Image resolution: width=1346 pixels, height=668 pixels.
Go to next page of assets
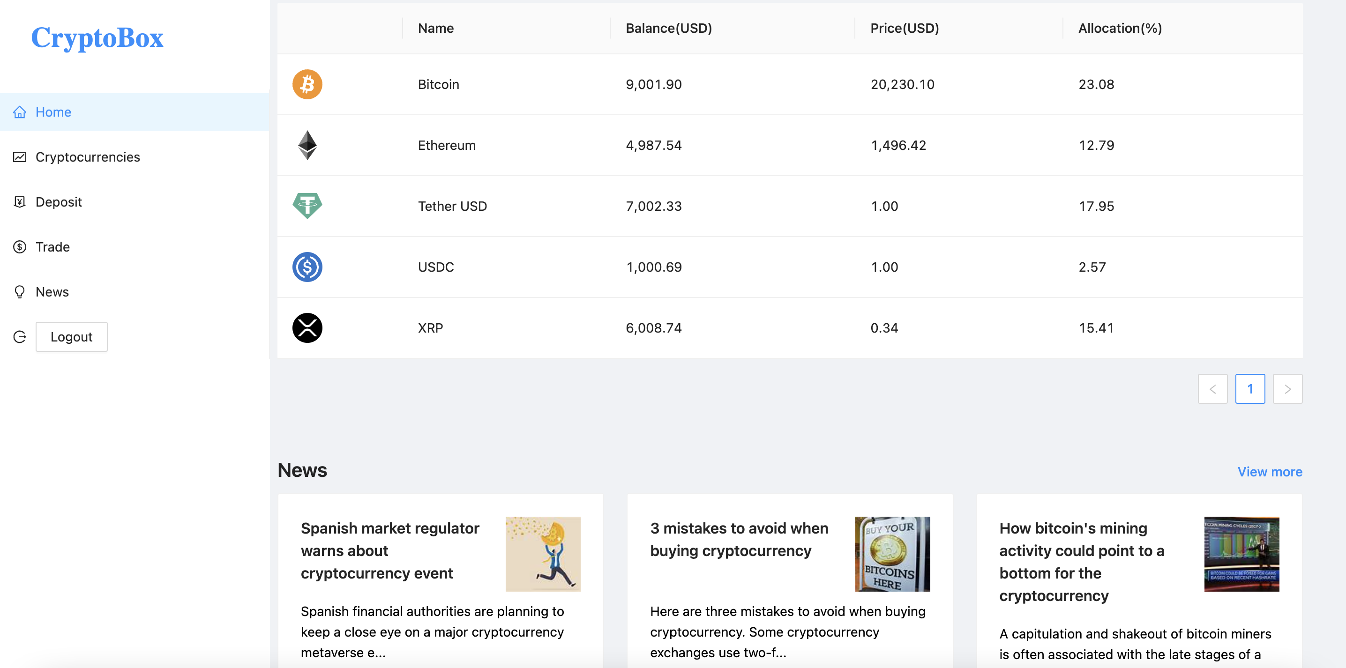(1287, 389)
